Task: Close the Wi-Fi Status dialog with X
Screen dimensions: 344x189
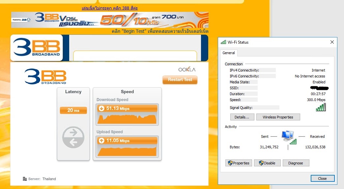Action: [332, 42]
